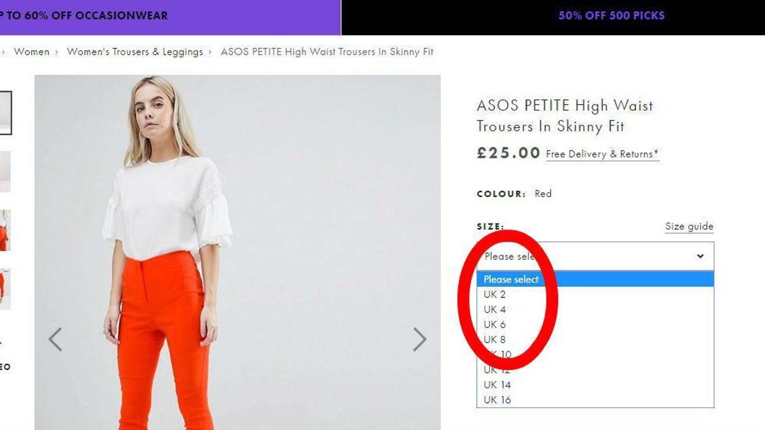The width and height of the screenshot is (765, 430).
Task: Go to Women breadcrumb
Action: [x=31, y=52]
